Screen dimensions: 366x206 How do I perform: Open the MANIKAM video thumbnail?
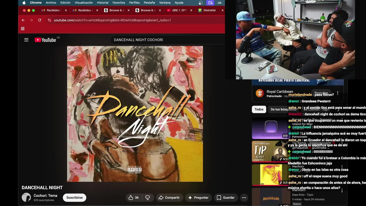pyautogui.click(x=271, y=197)
